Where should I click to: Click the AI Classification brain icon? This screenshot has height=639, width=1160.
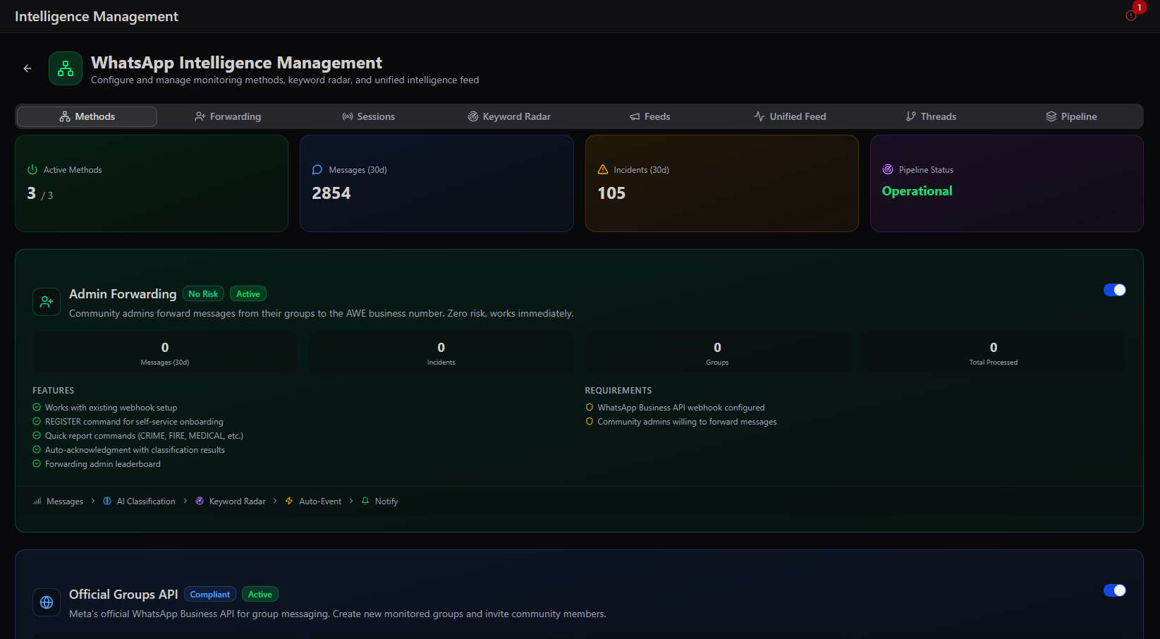click(107, 501)
